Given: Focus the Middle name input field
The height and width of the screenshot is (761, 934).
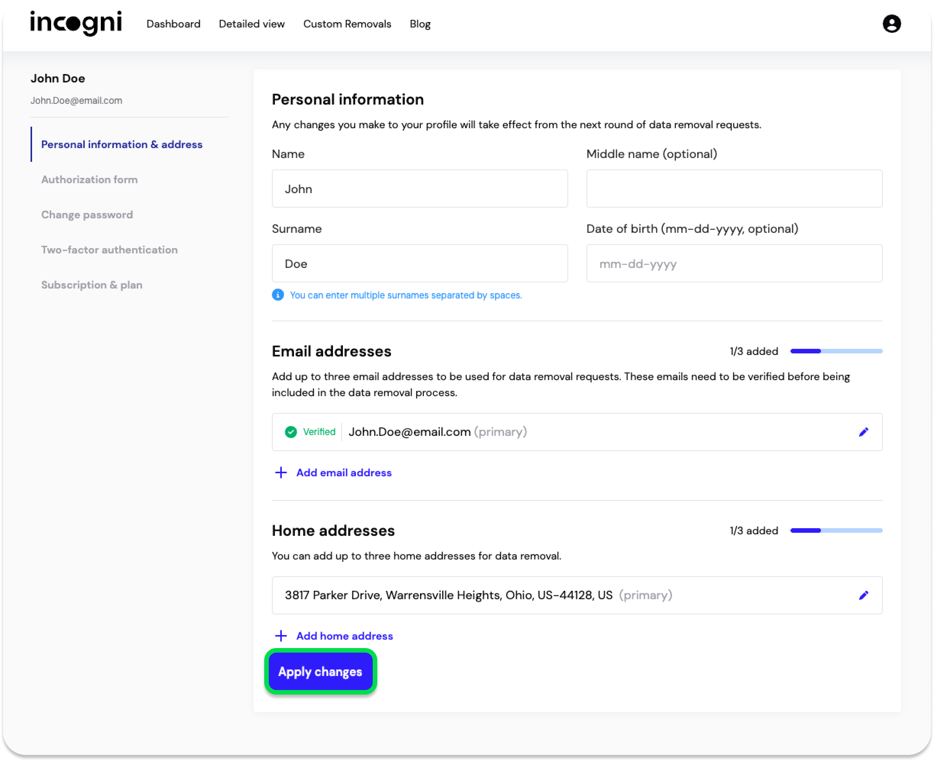Looking at the screenshot, I should pos(734,189).
